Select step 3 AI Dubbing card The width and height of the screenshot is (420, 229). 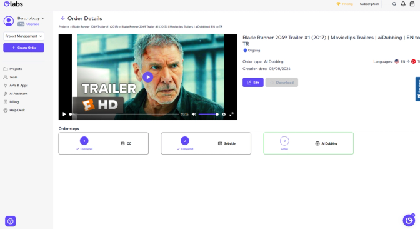coord(309,143)
